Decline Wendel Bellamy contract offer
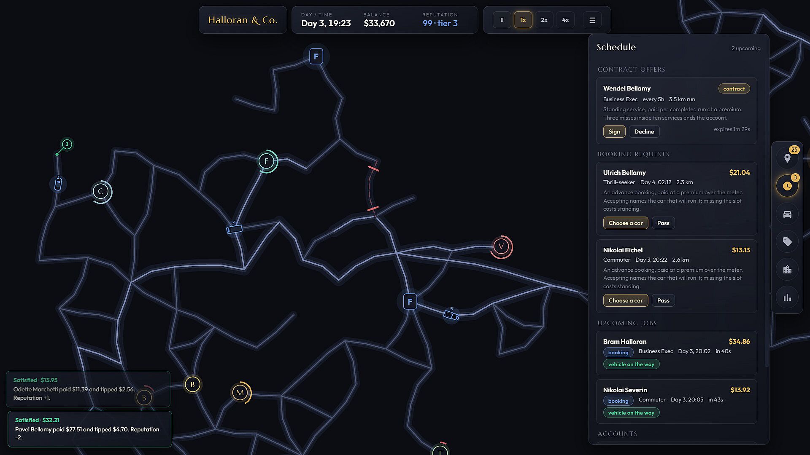The width and height of the screenshot is (810, 455). 644,131
